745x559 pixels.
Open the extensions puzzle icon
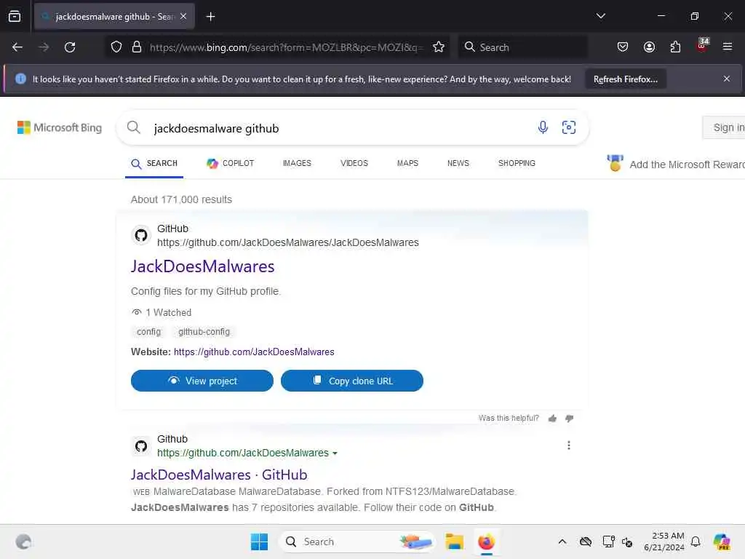(x=675, y=47)
